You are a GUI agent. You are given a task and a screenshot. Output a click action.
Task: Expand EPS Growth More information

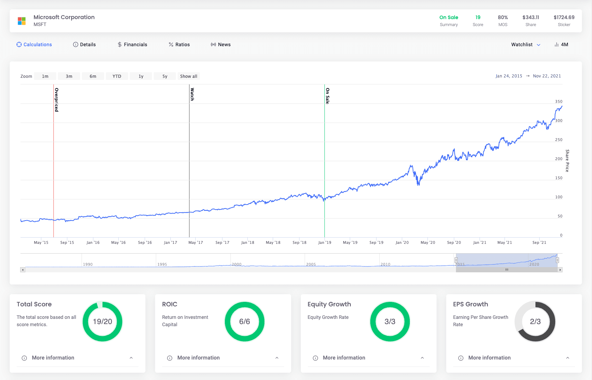[x=514, y=358]
